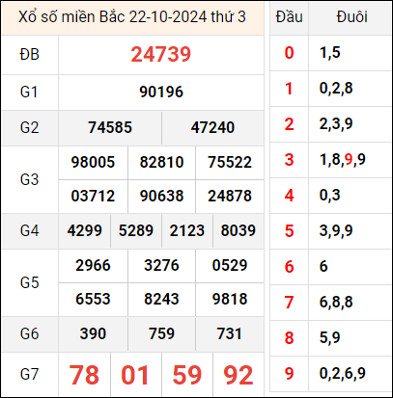Click the G2 number 47240

coord(212,127)
